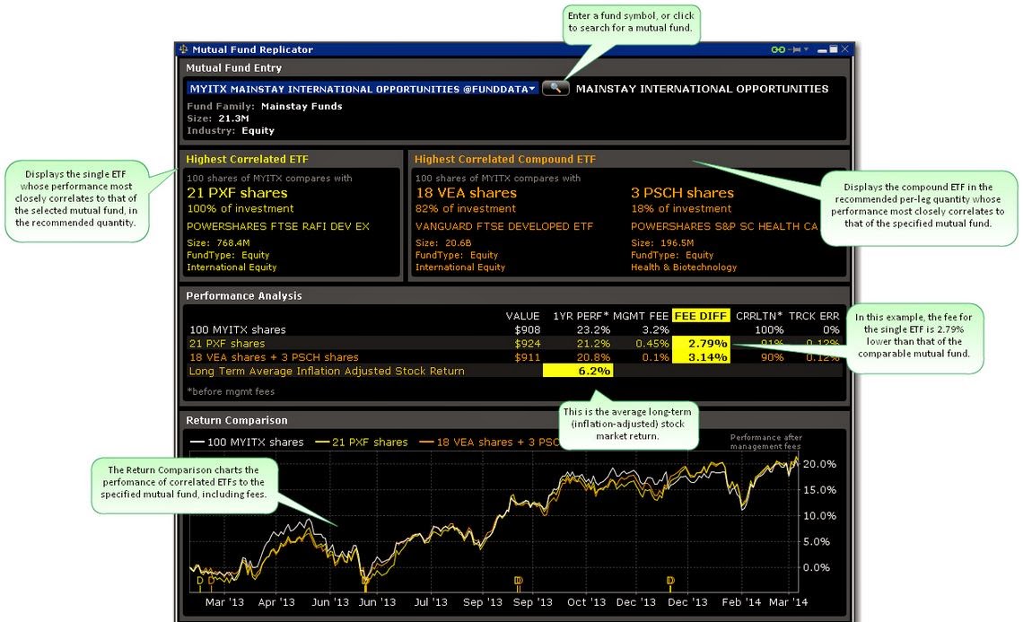Click the '18% of investment' label
Screen dimensions: 1023x622
[680, 209]
